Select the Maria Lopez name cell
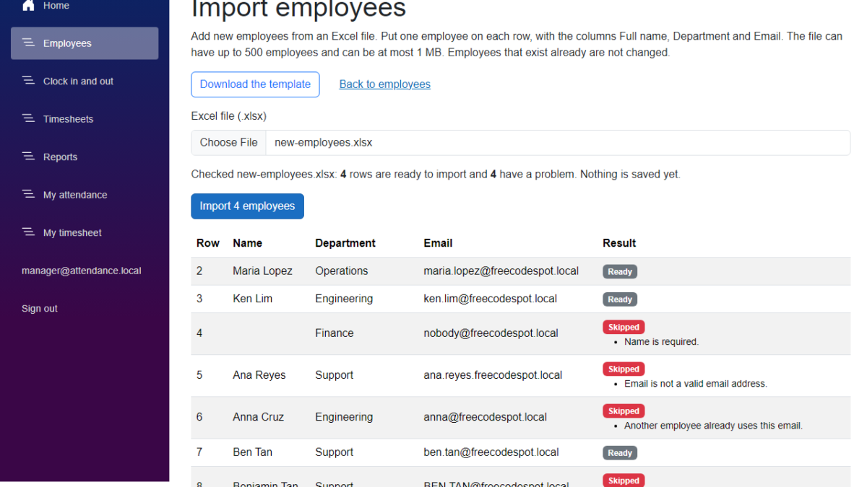This screenshot has width=867, height=487. 262,271
